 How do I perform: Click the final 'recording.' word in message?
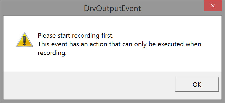[52, 53]
